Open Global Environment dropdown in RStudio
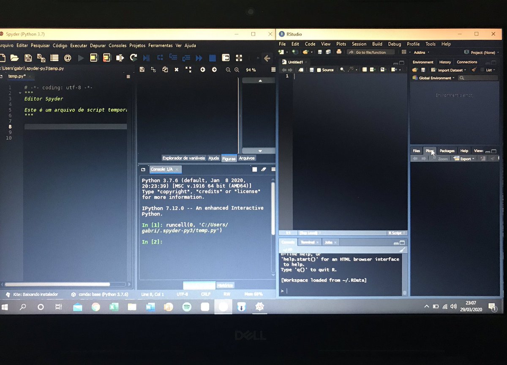The width and height of the screenshot is (507, 365). click(x=434, y=78)
